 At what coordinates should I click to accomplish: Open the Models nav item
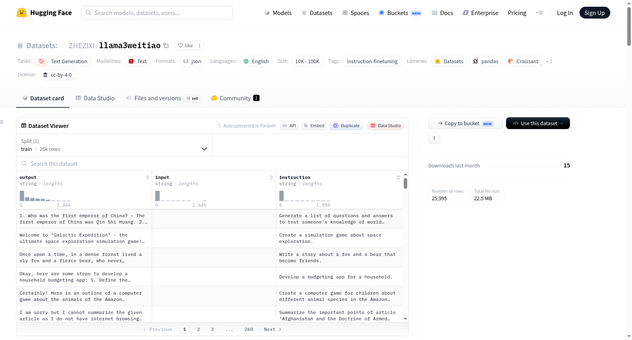[278, 13]
